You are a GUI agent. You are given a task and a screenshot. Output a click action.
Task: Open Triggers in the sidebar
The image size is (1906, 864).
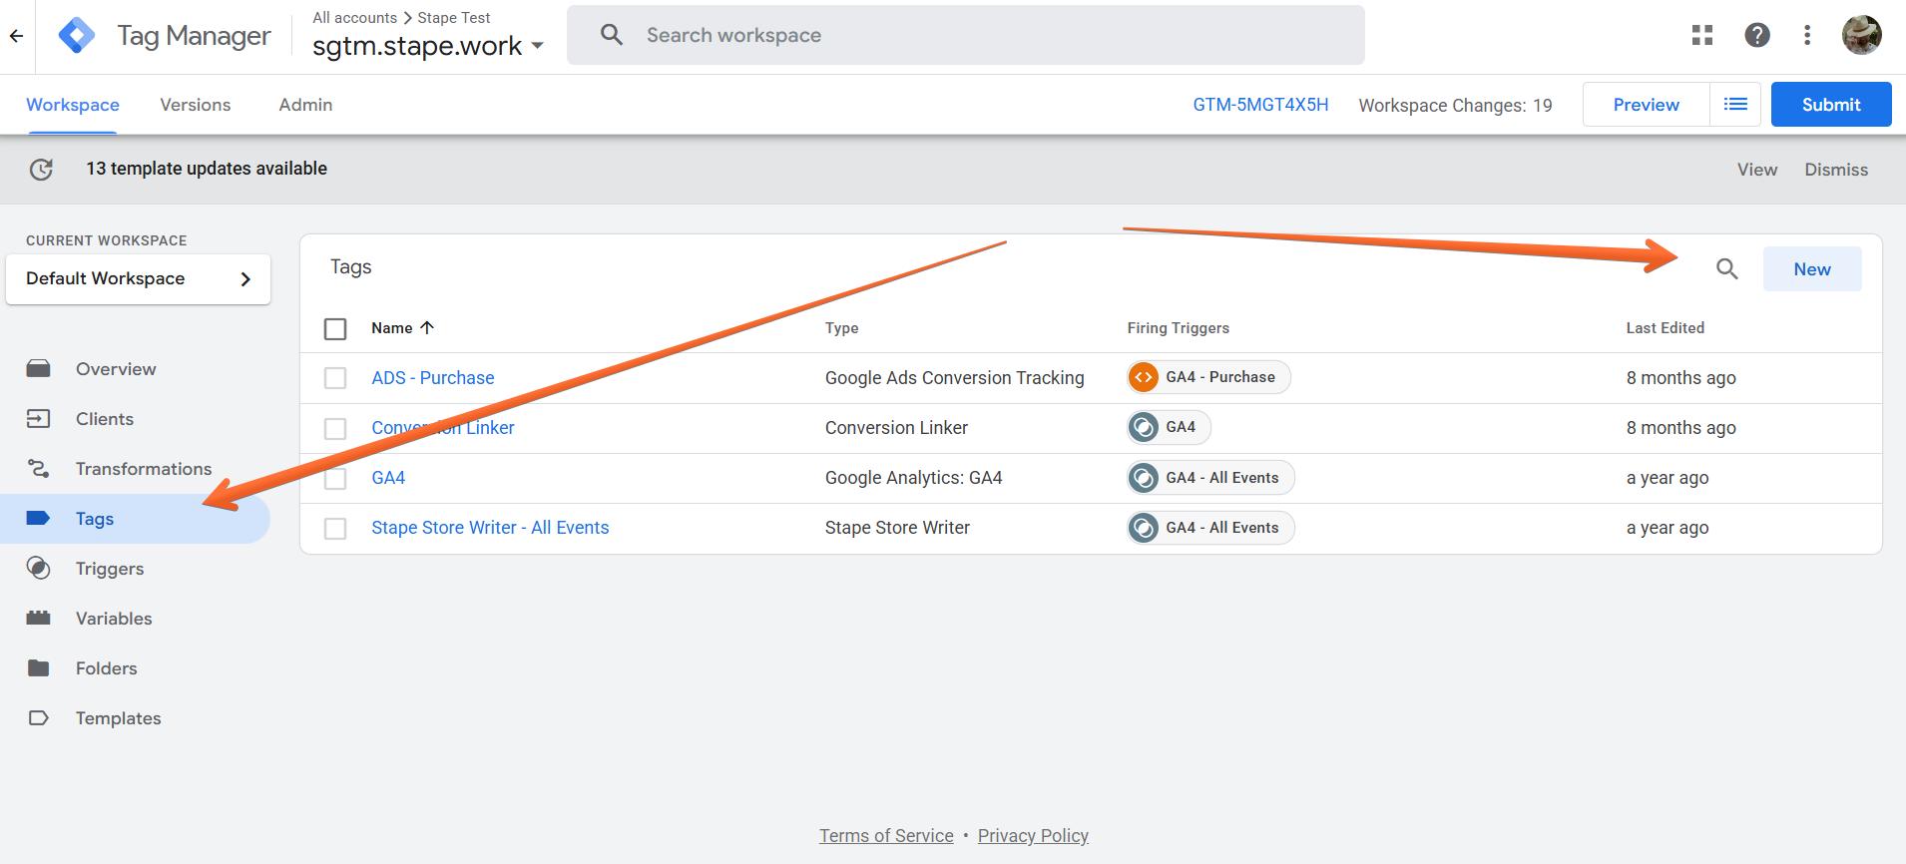pos(110,569)
